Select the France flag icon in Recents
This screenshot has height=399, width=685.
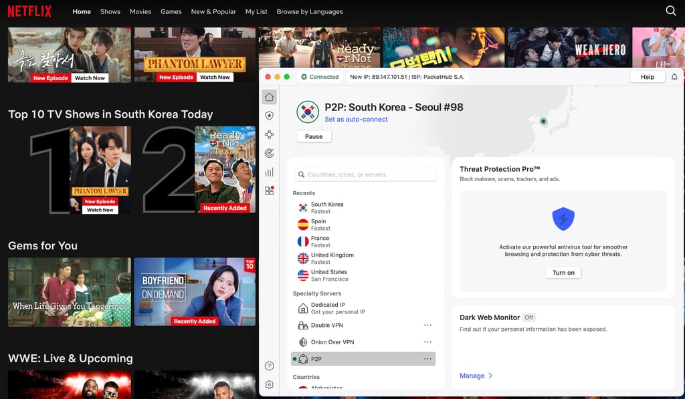[303, 241]
